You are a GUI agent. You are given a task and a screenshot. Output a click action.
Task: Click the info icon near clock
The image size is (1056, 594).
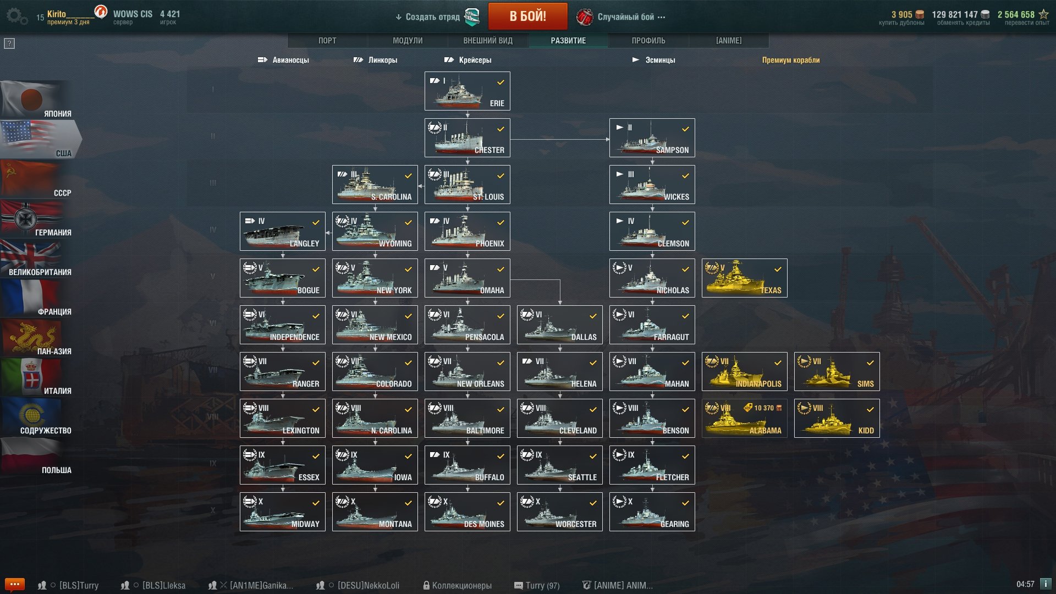1046,584
